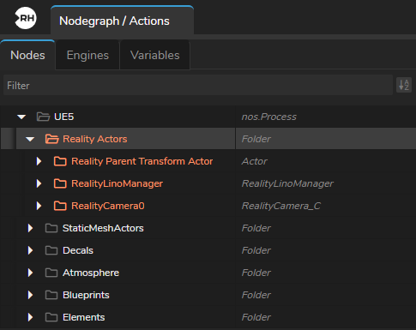The image size is (416, 330).
Task: Click Folder type beside Blueprints
Action: coord(256,295)
